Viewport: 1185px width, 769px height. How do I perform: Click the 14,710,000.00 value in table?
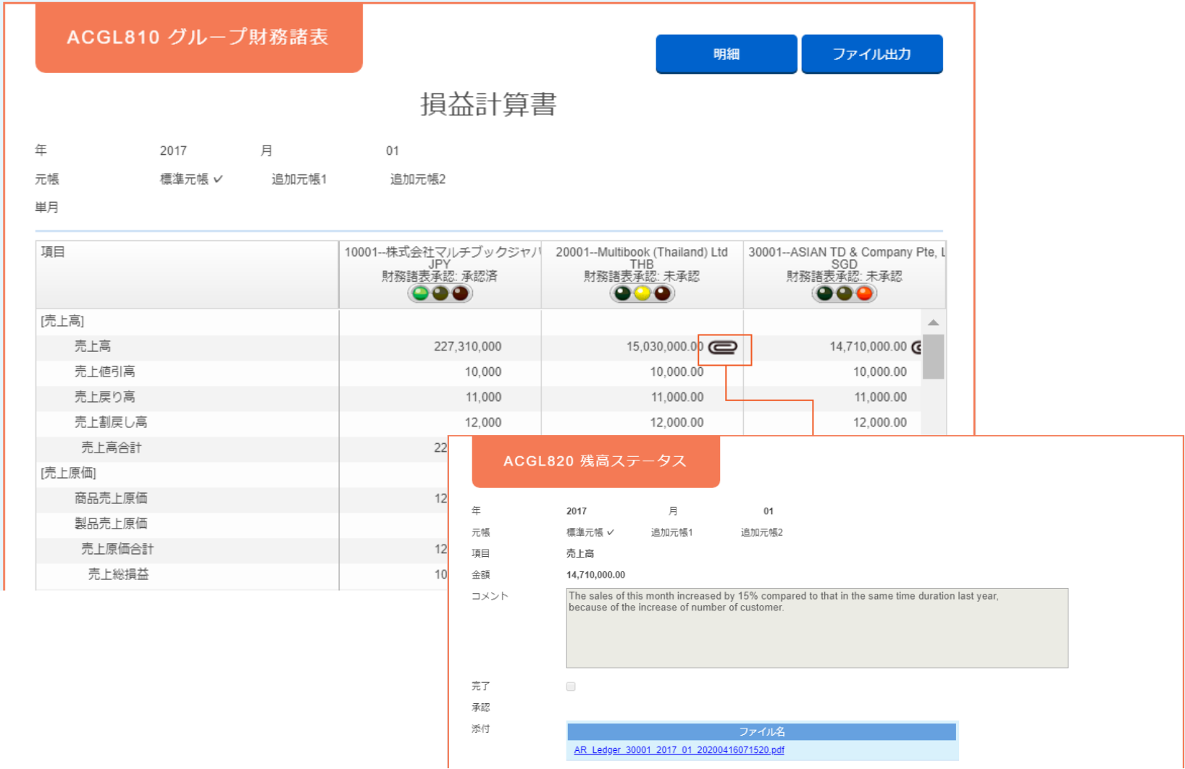pos(868,347)
